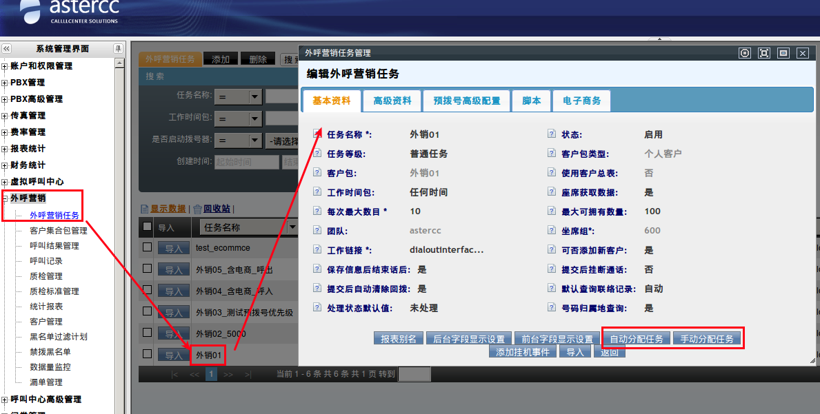Click the pin icon on sidebar header
This screenshot has width=820, height=414.
click(118, 49)
